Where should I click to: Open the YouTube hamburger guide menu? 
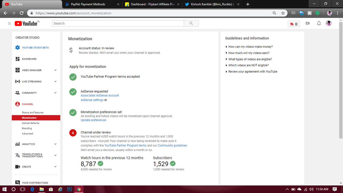click(9, 23)
